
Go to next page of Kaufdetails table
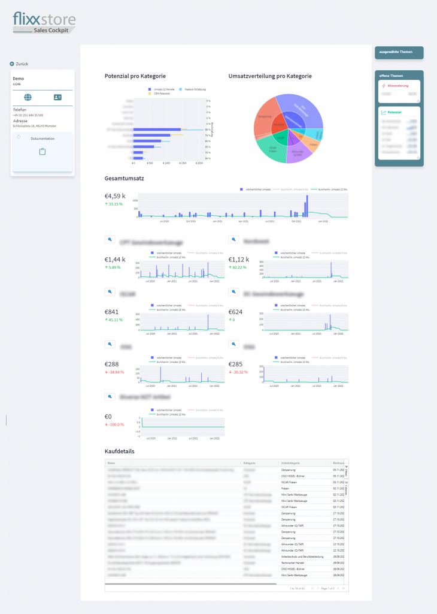coord(338,589)
